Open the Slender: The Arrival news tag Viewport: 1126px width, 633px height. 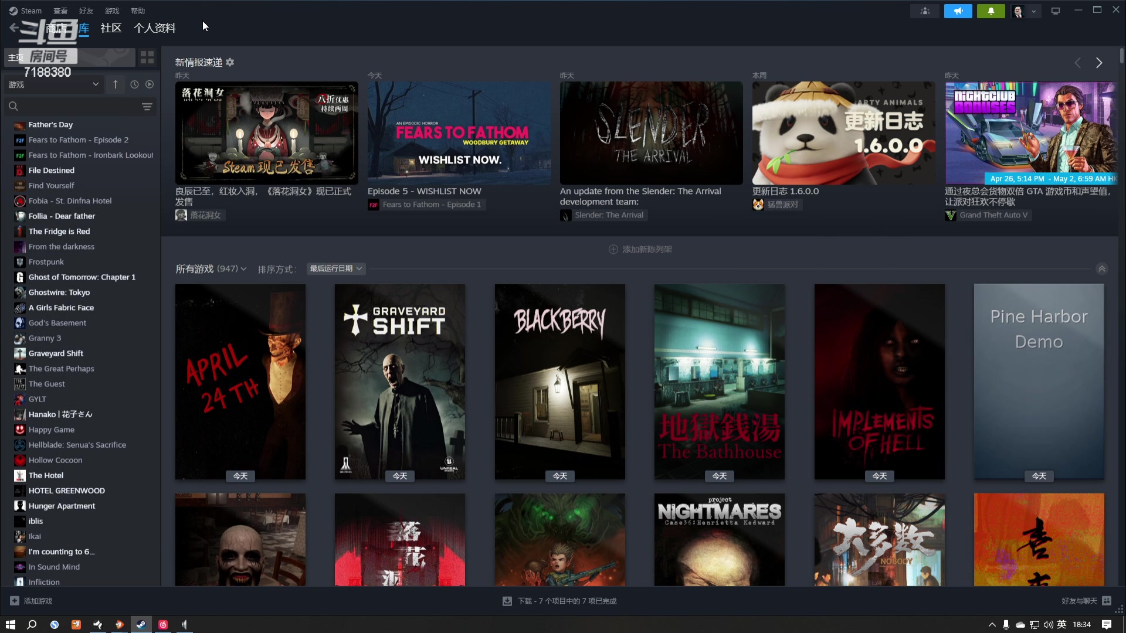pos(603,215)
